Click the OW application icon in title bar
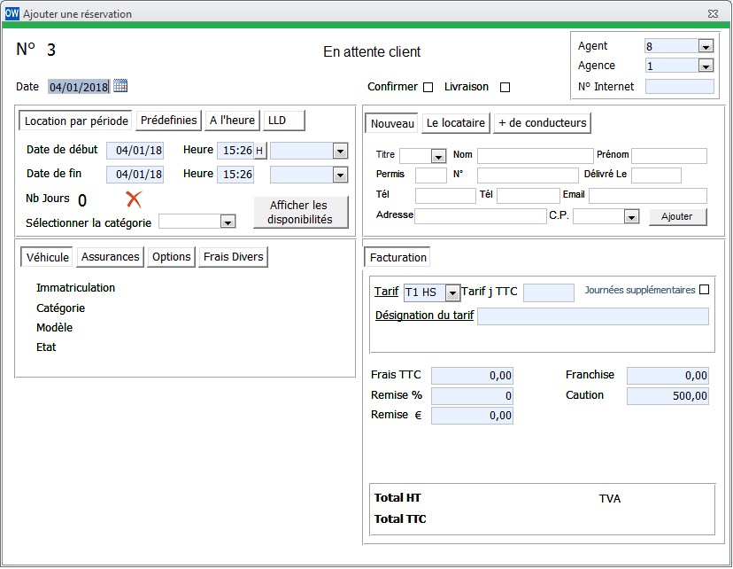Viewport: 733px width, 569px height. point(12,13)
